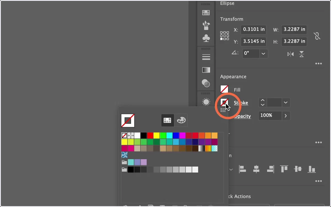
Task: Click the X position field
Action: click(253, 30)
